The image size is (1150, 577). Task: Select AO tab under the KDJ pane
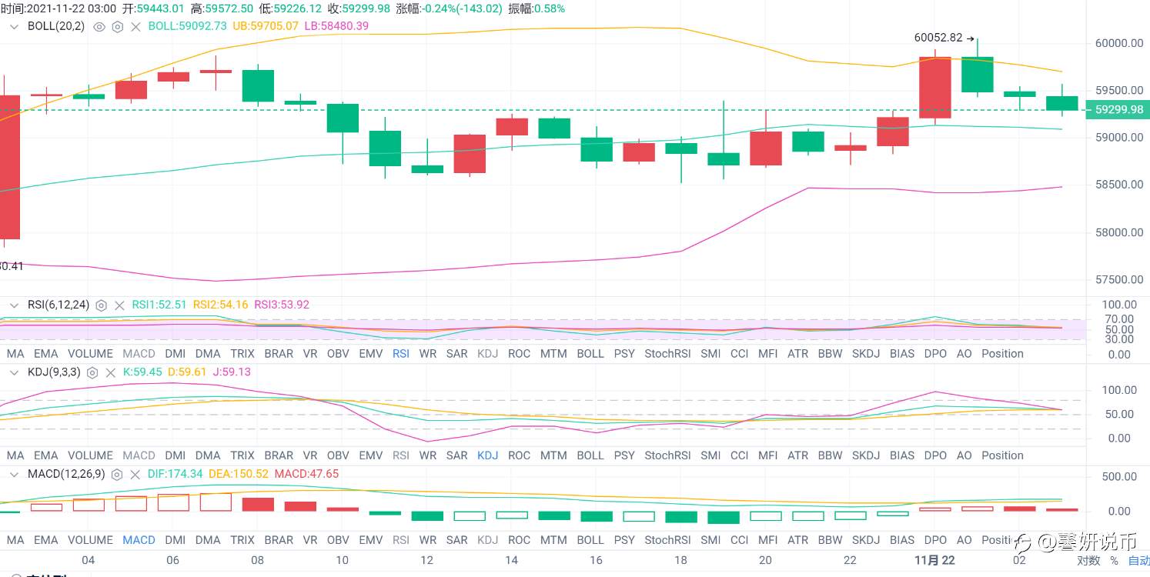(x=964, y=455)
